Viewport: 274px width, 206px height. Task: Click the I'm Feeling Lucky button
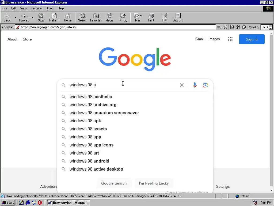coord(154,183)
